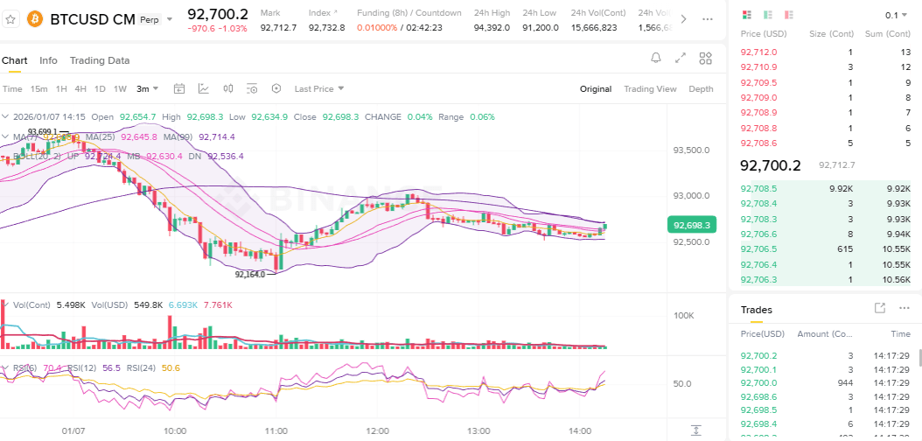This screenshot has width=922, height=441.
Task: Click the 24h High value 94,392.0
Action: tap(492, 28)
